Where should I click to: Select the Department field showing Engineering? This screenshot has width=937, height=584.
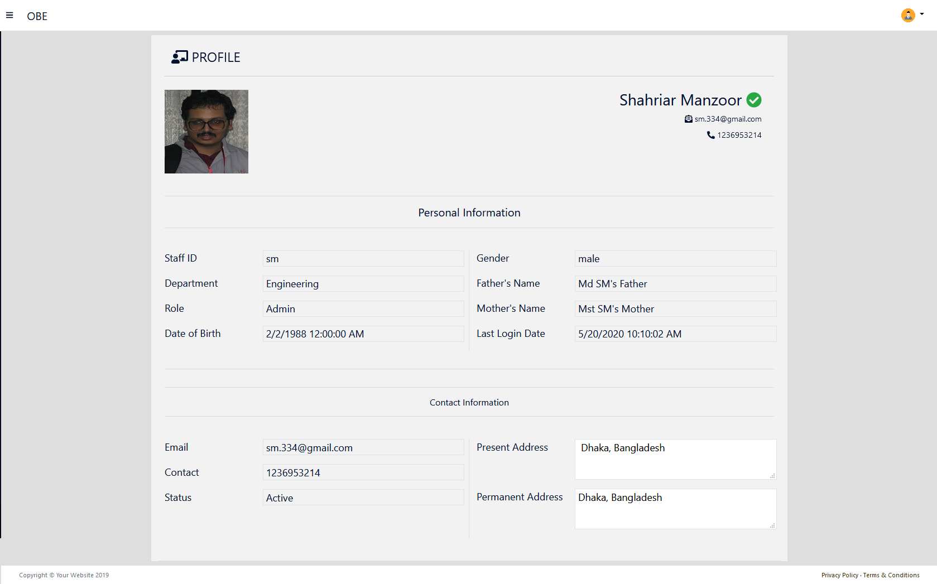pyautogui.click(x=363, y=284)
